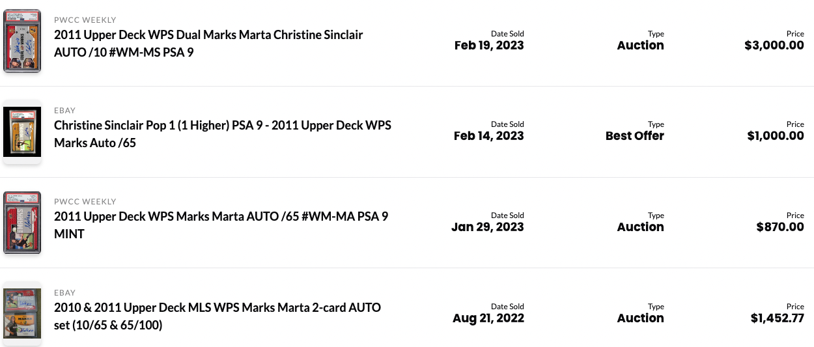Click the Feb 19, 2023 sold date

click(489, 46)
